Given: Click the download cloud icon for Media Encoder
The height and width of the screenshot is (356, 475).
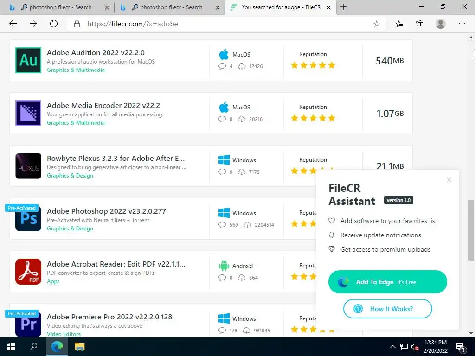Looking at the screenshot, I should click(242, 119).
